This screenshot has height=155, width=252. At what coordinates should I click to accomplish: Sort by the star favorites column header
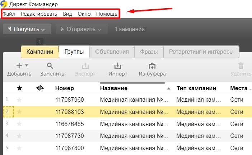click(x=19, y=88)
